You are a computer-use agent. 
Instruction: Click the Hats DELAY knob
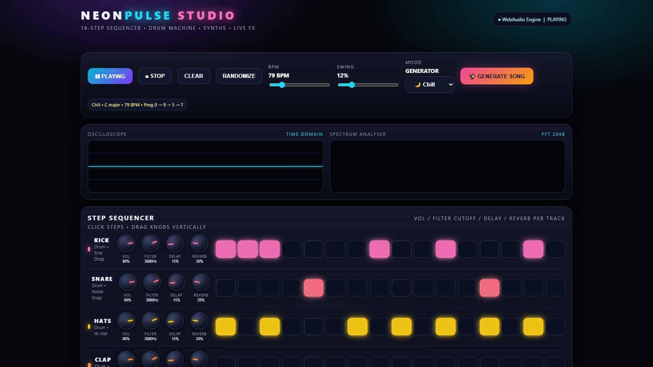175,321
